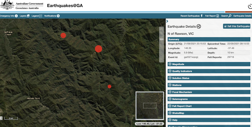The width and height of the screenshot is (252, 127).
Task: Open the Layers stack icon
Action: [28, 16]
